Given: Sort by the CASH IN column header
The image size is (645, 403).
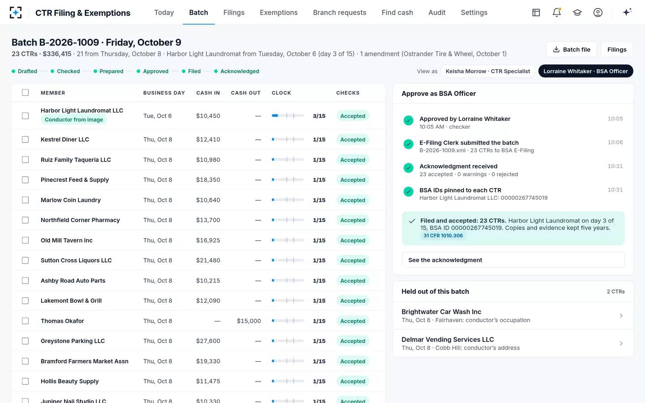Looking at the screenshot, I should point(208,93).
